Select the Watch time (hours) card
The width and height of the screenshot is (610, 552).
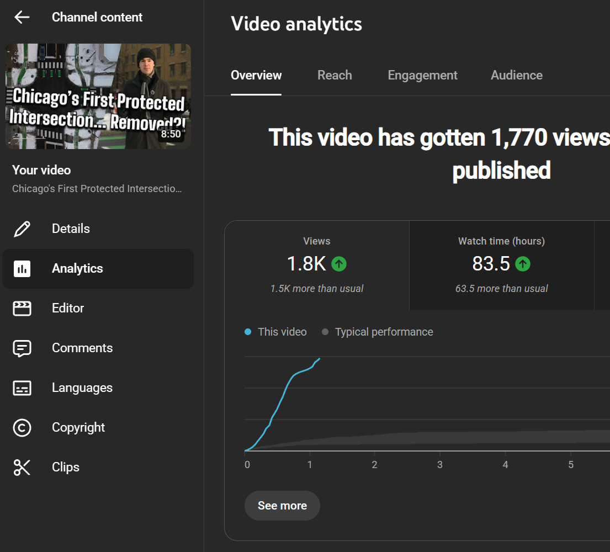(x=501, y=266)
